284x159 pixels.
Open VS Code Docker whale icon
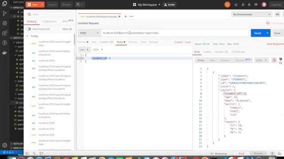[x=4, y=53]
